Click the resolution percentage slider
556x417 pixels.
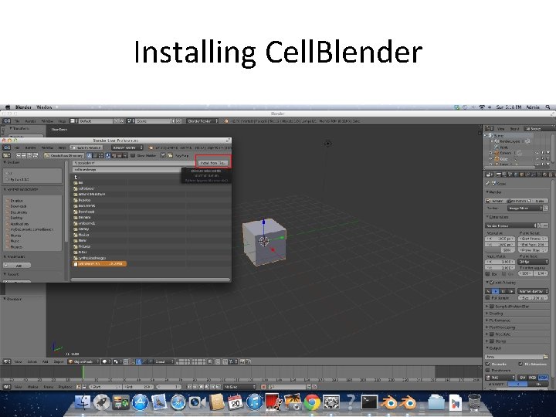(500, 250)
